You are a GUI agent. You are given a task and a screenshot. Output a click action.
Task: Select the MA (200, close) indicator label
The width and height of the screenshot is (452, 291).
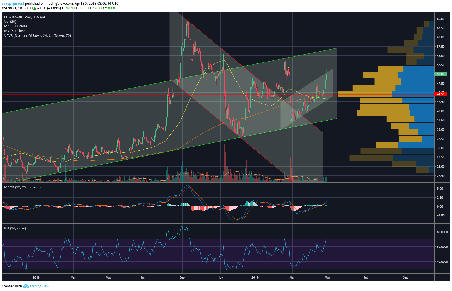click(16, 26)
